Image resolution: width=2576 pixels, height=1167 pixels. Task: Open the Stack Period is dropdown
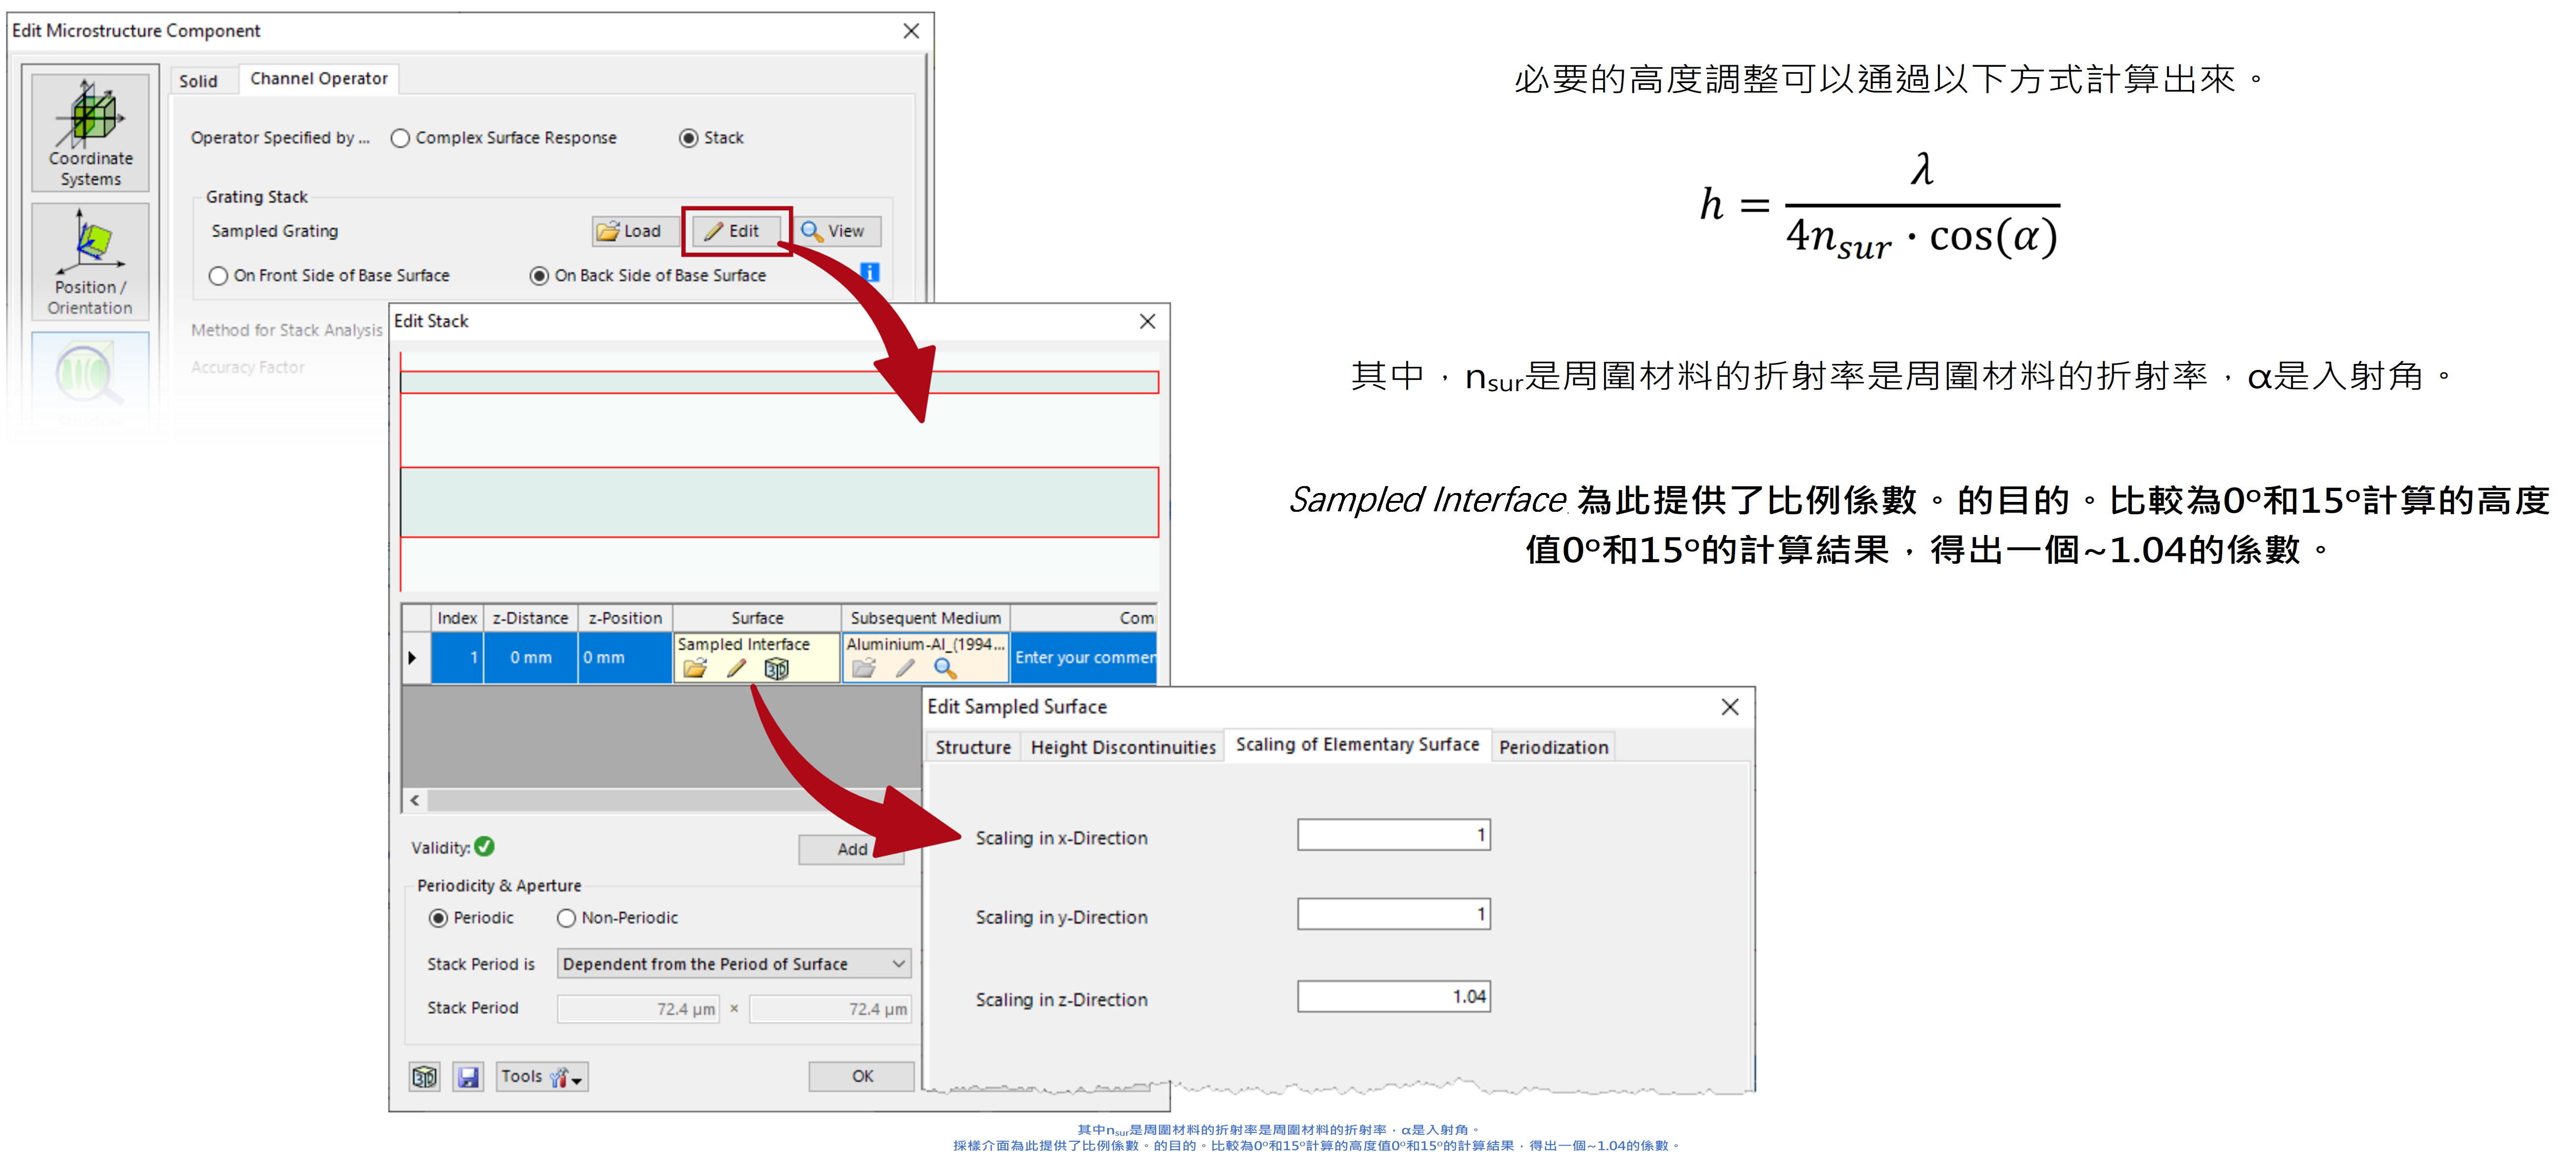coord(734,963)
